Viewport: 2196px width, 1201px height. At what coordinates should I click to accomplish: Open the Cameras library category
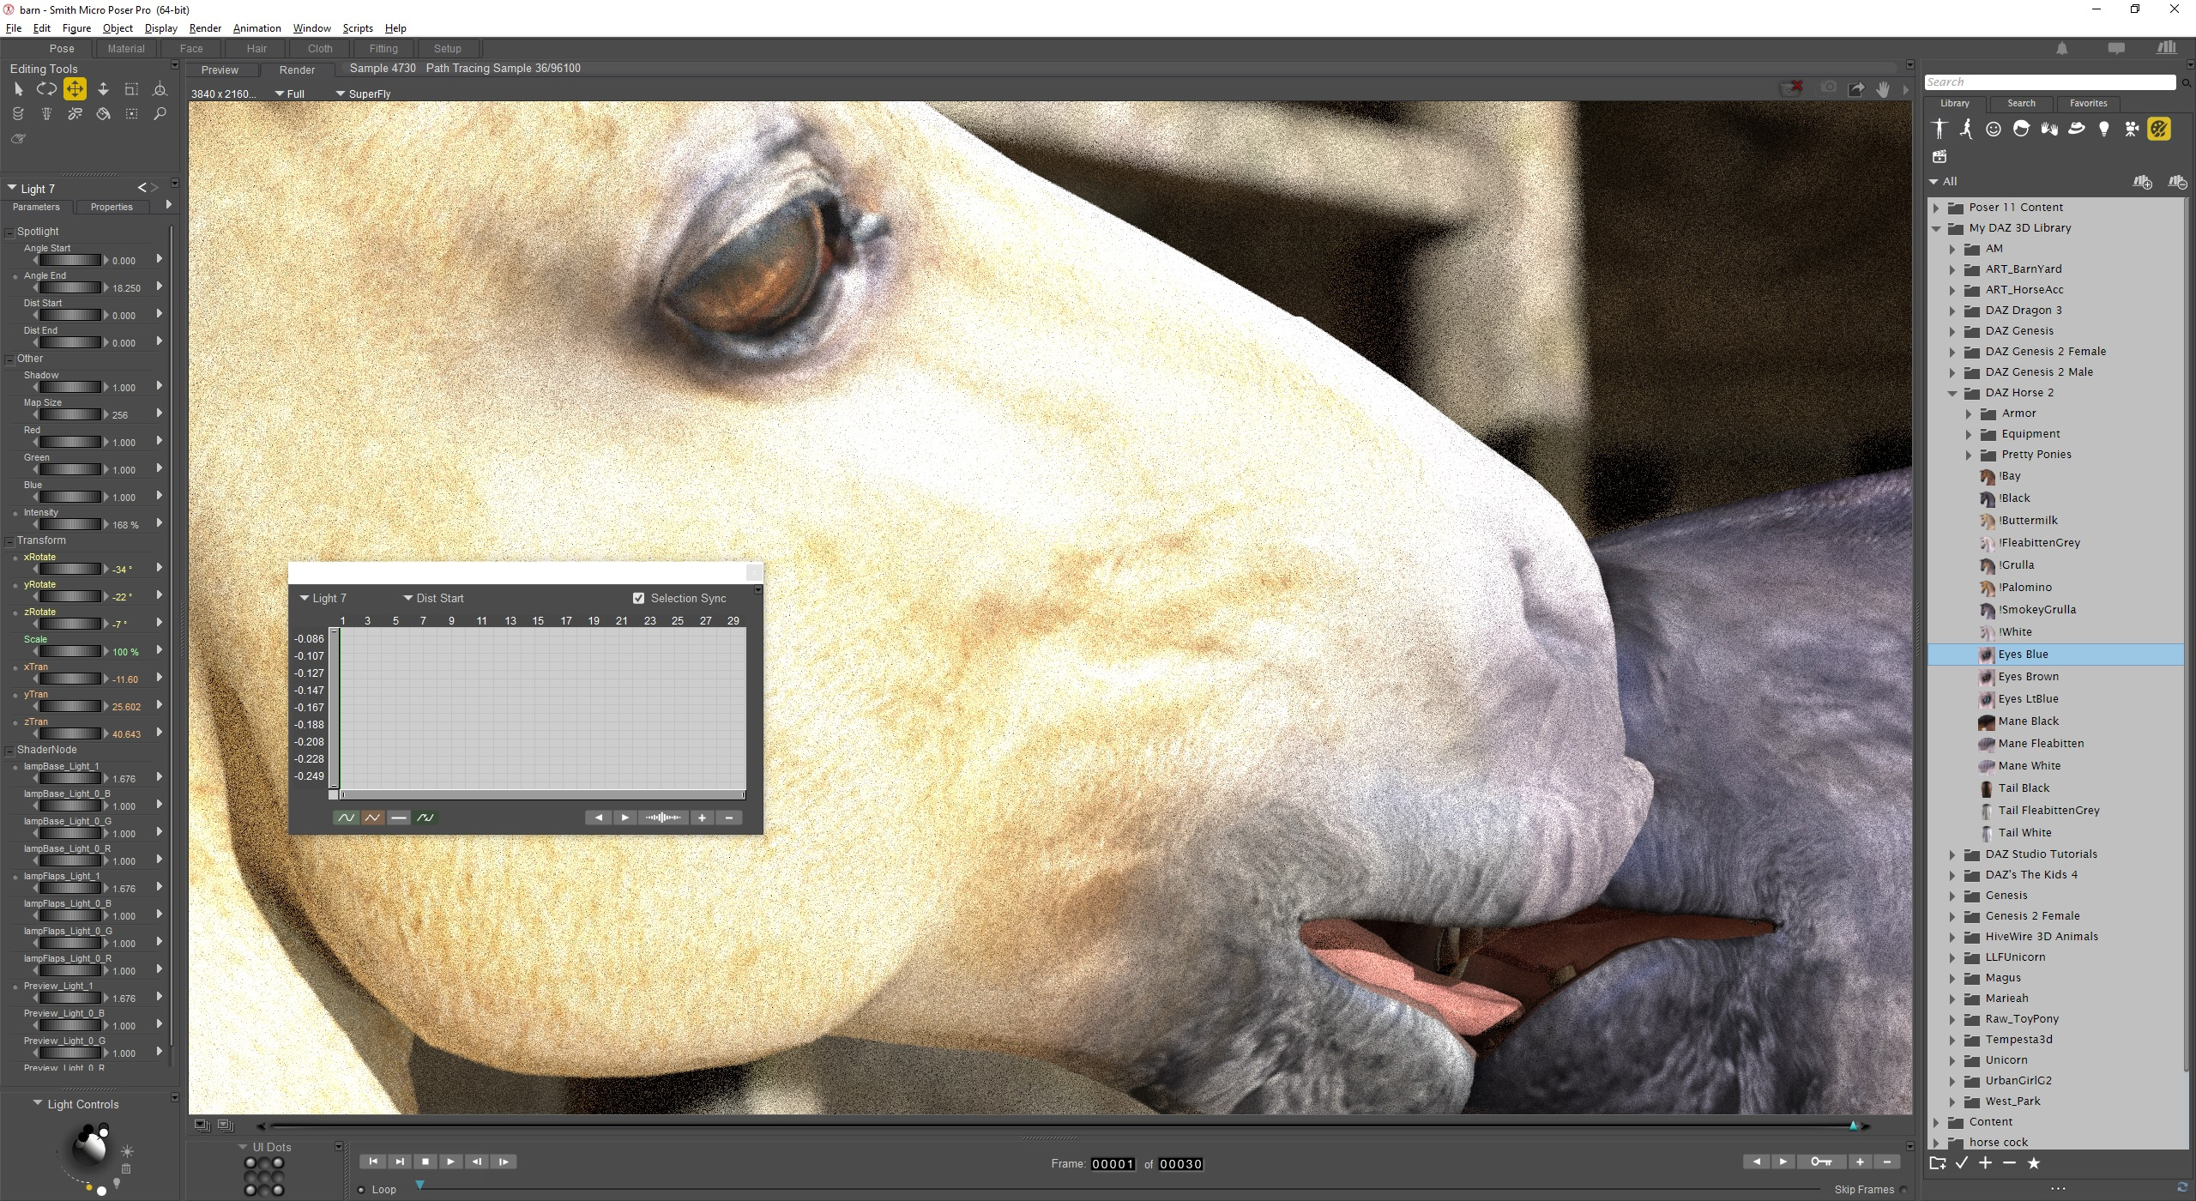tap(2132, 130)
